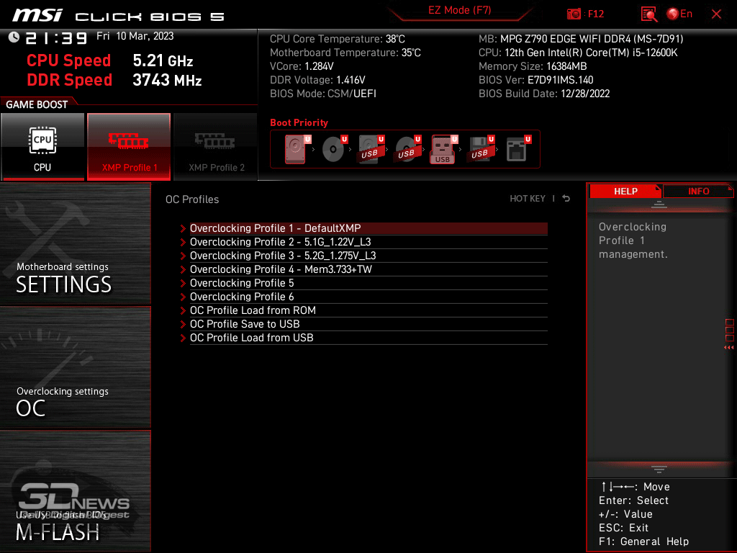Screen dimensions: 737x553
Task: Click the VCore 1.284V reading
Action: (302, 66)
